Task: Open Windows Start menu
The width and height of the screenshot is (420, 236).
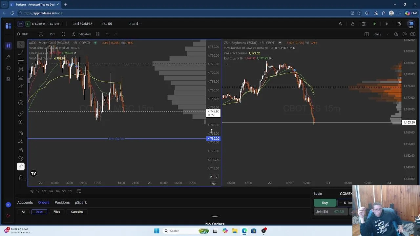Action: (x=157, y=231)
